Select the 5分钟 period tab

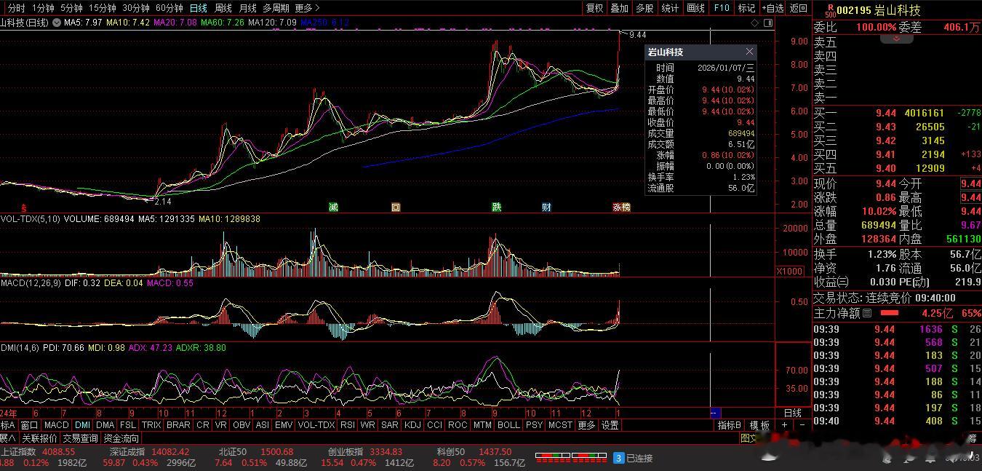(x=71, y=8)
